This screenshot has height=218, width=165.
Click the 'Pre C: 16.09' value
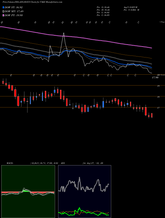(x=103, y=15)
